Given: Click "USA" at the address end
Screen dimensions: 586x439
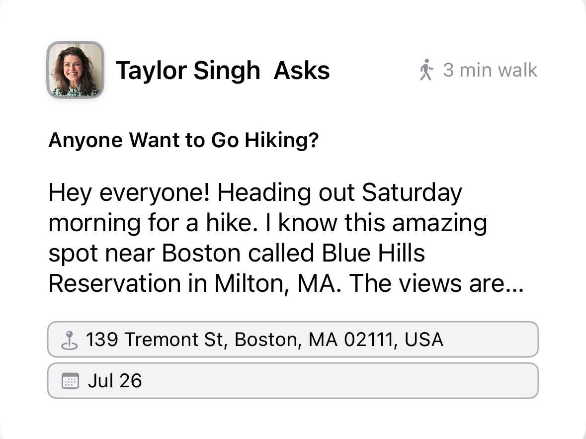Looking at the screenshot, I should point(423,340).
